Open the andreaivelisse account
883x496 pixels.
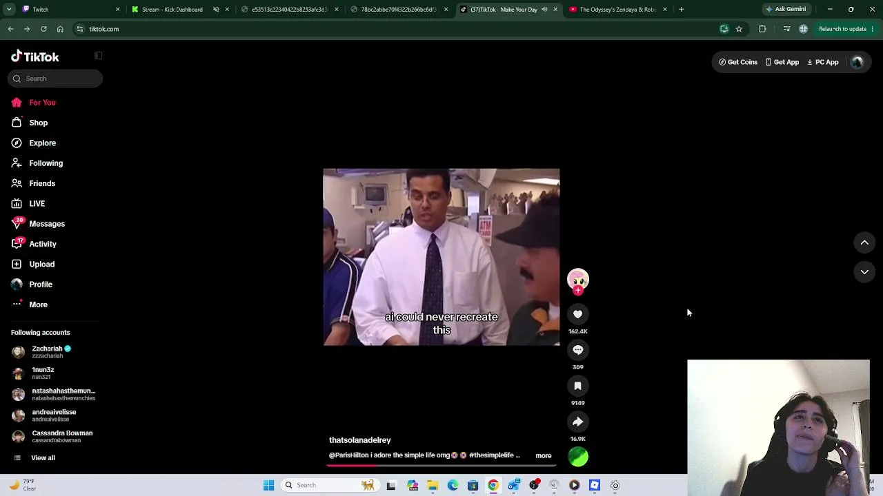55,415
